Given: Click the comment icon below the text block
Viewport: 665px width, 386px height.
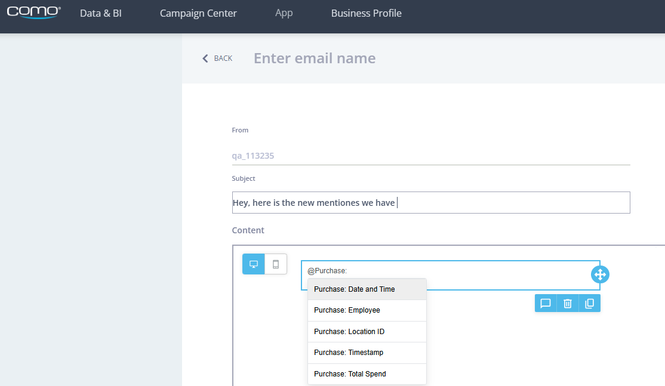Looking at the screenshot, I should [546, 303].
